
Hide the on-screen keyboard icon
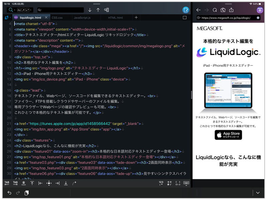coord(186,183)
